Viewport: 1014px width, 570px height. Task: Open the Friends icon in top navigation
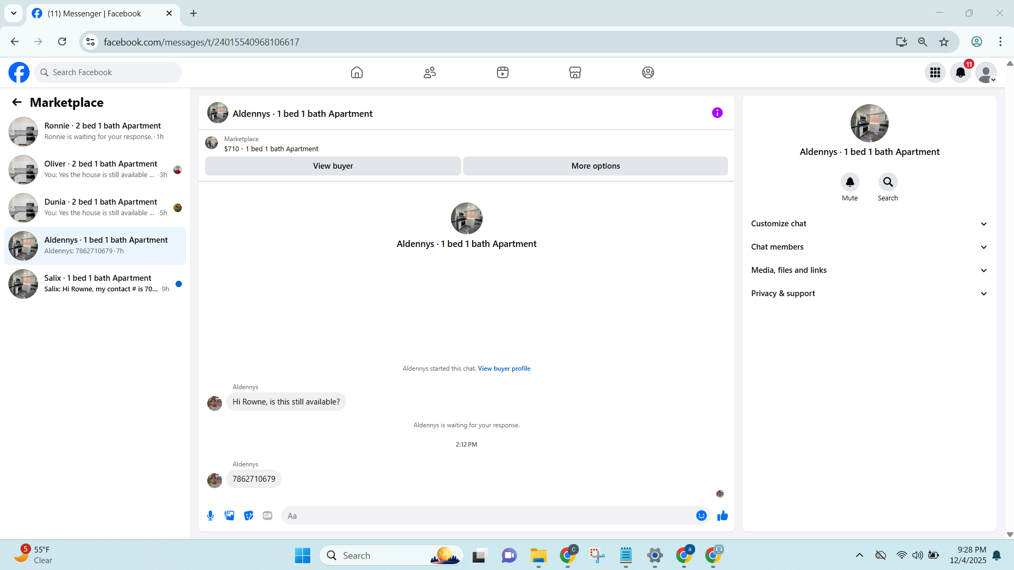(x=430, y=72)
